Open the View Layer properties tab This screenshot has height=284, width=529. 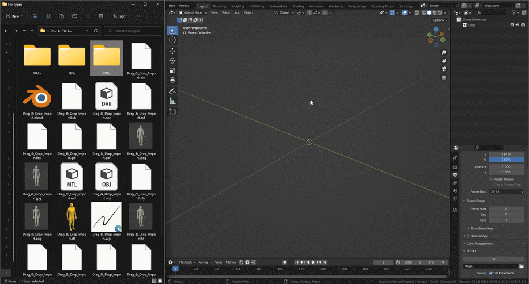455,183
